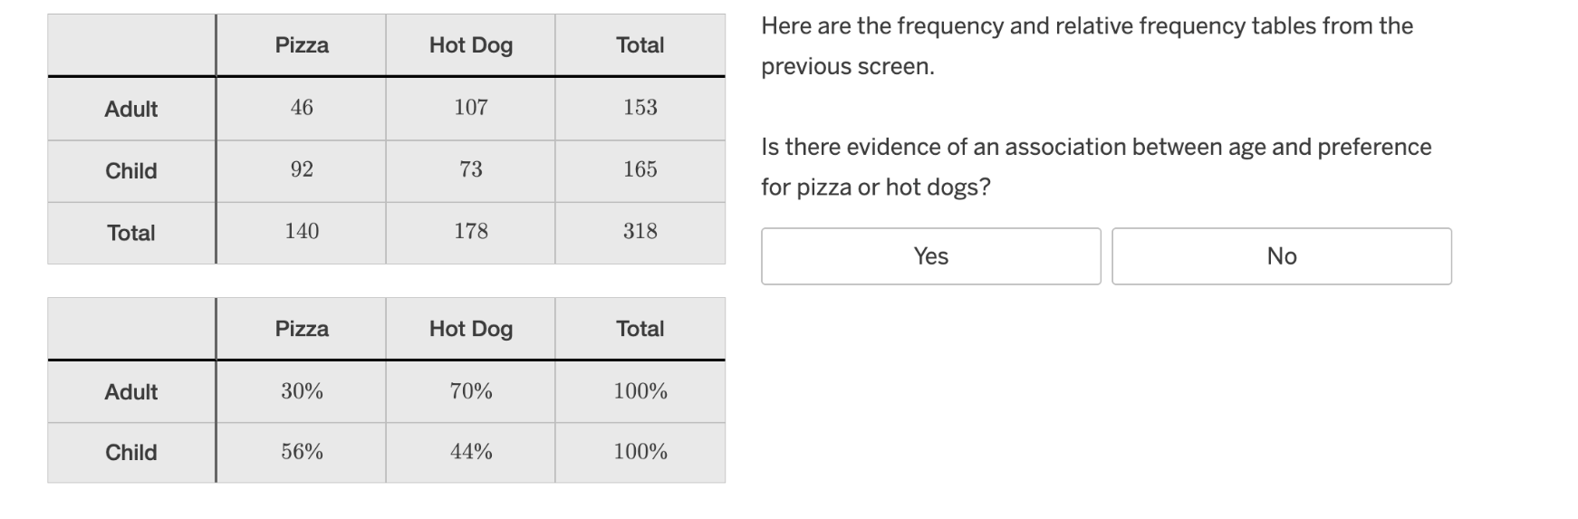Answer No to the association question
The height and width of the screenshot is (519, 1578).
(1281, 256)
